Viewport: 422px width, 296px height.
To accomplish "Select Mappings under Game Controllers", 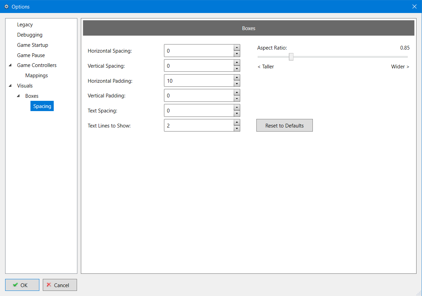I will pyautogui.click(x=37, y=76).
